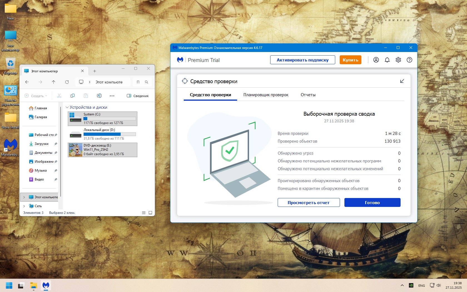The height and width of the screenshot is (292, 467).
Task: Toggle the 'Сведения' details pane
Action: pyautogui.click(x=138, y=96)
